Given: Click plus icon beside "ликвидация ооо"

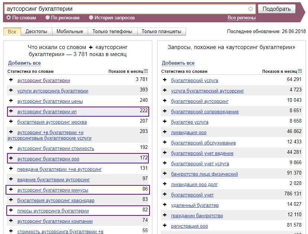Looking at the screenshot, I should [164, 133].
